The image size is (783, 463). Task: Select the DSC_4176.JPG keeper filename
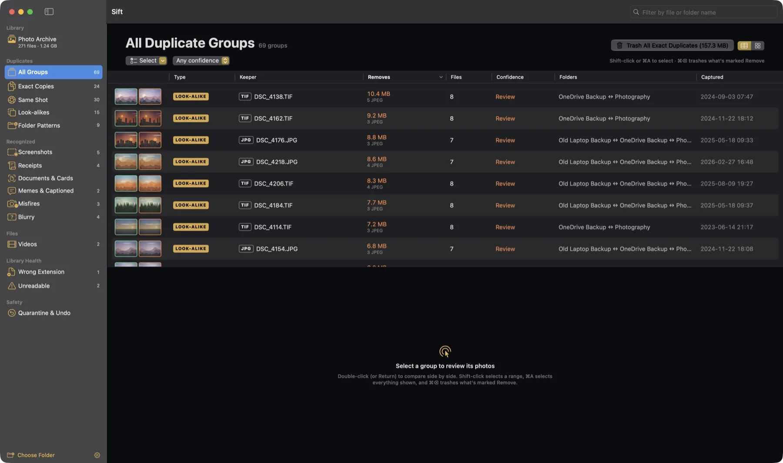[277, 140]
